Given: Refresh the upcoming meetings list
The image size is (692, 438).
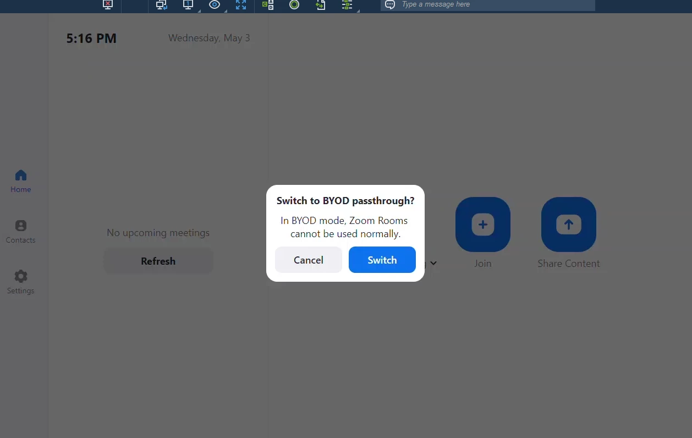Looking at the screenshot, I should 158,261.
